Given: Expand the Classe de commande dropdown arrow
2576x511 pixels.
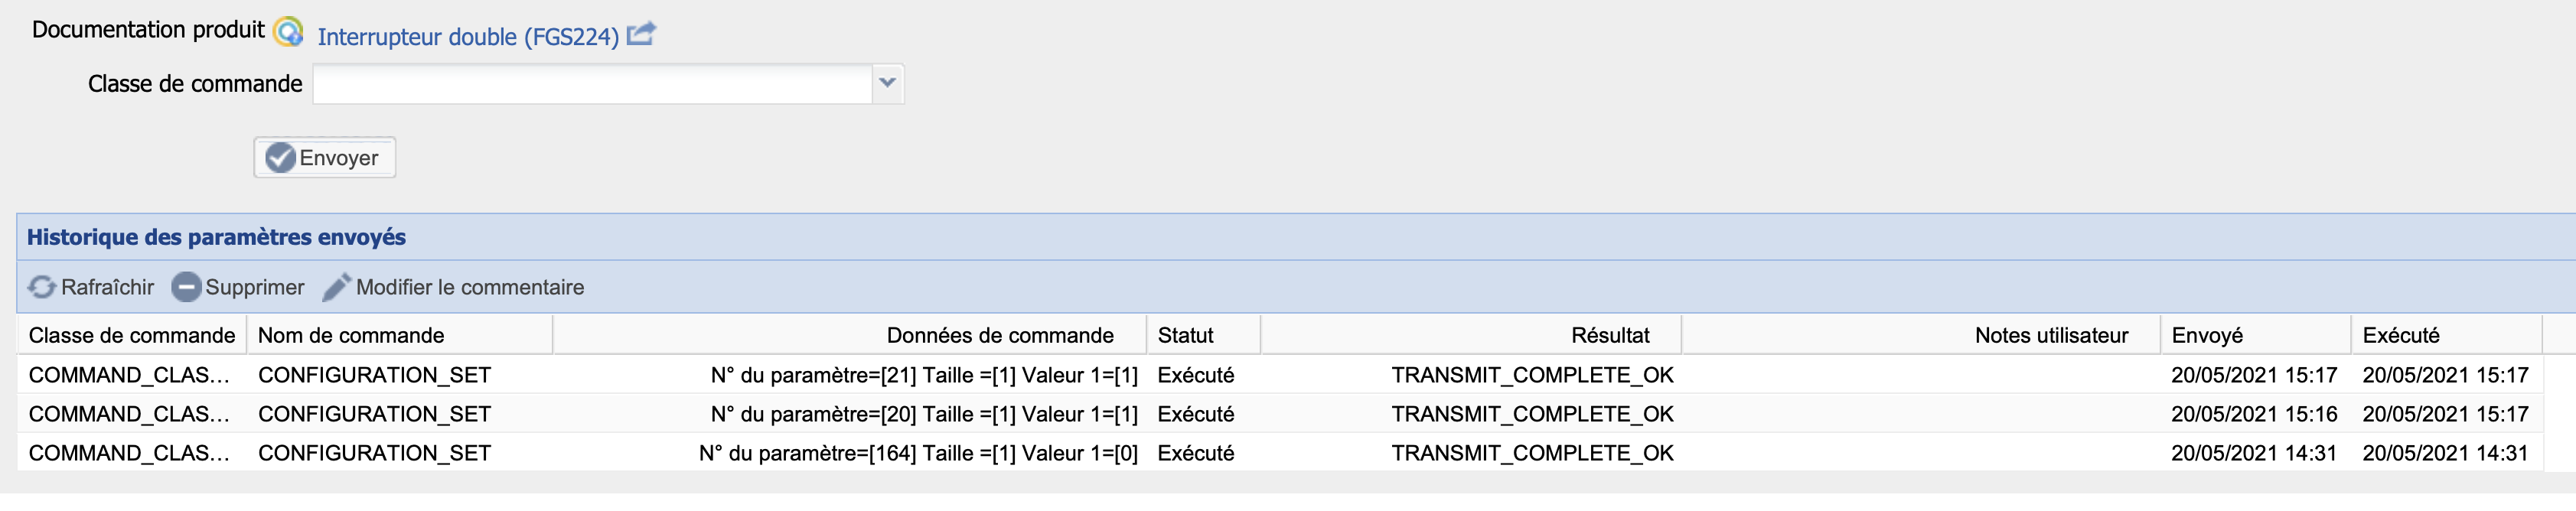Looking at the screenshot, I should pyautogui.click(x=887, y=84).
